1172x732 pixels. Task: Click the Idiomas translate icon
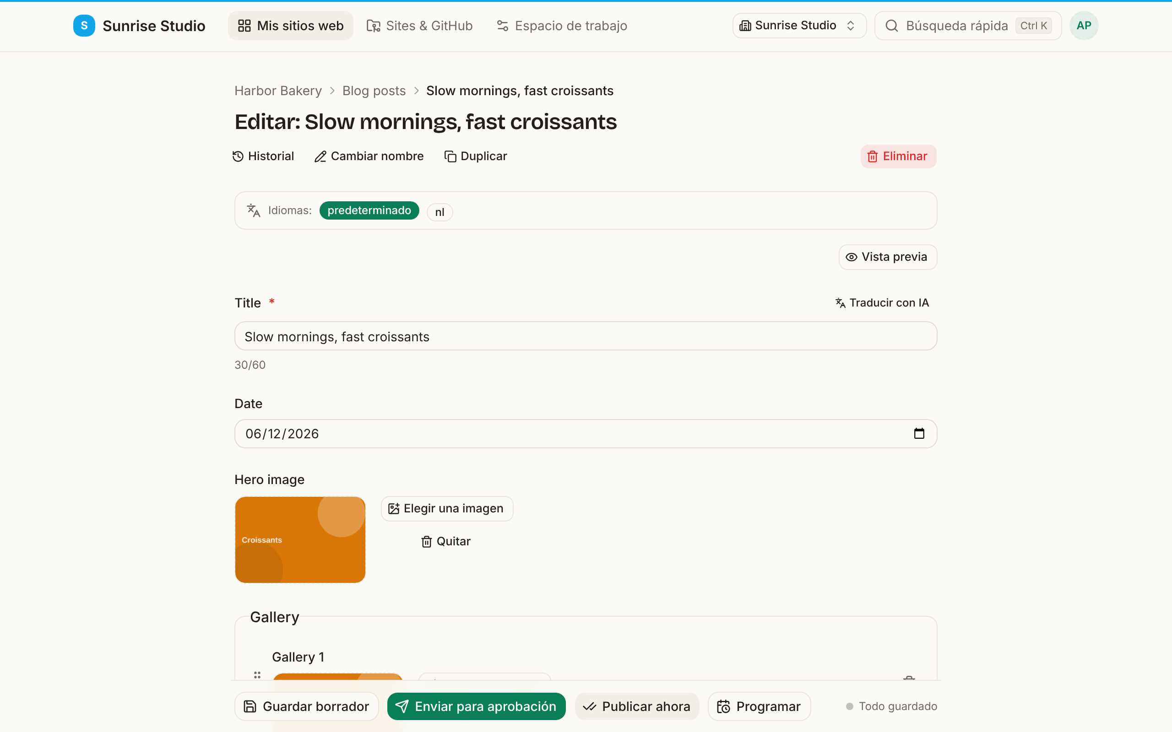[x=253, y=210]
